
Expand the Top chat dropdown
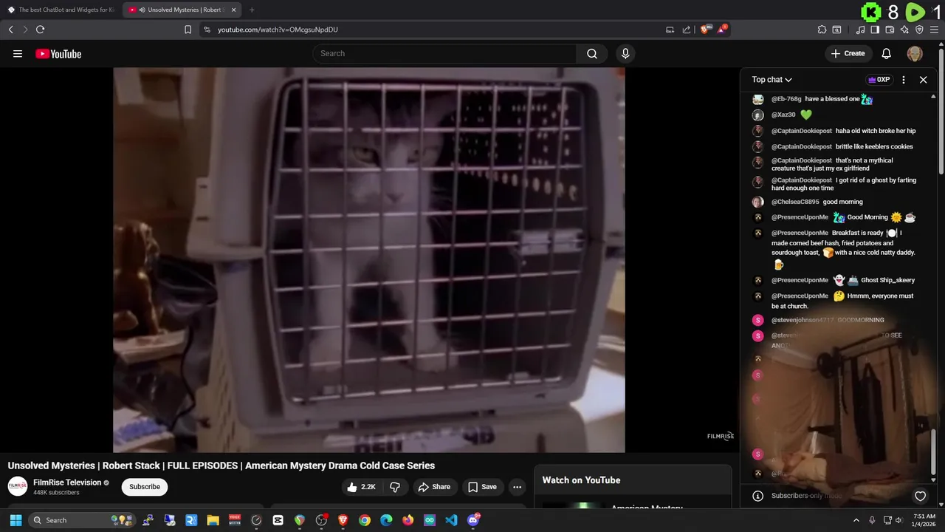coord(772,80)
